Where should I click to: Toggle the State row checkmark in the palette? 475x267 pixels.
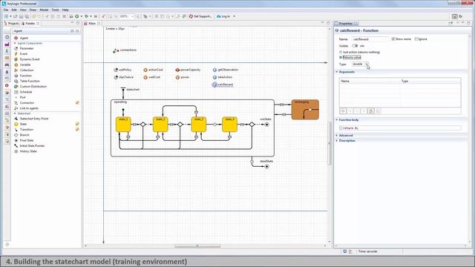coord(77,124)
